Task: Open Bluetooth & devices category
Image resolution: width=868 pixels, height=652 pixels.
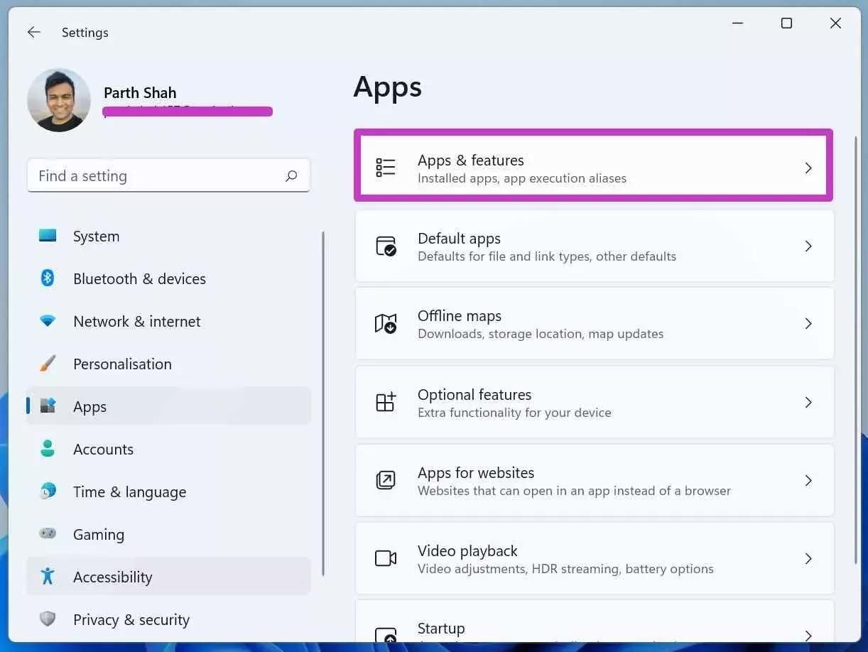Action: [x=168, y=279]
